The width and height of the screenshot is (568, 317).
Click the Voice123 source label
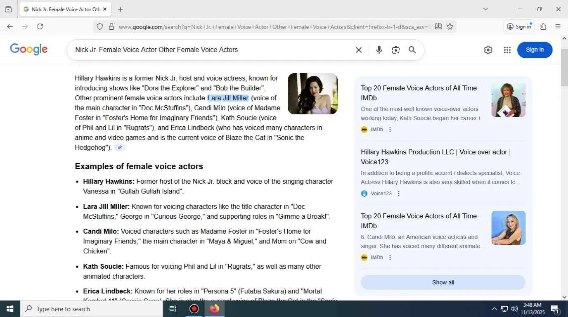coord(381,194)
